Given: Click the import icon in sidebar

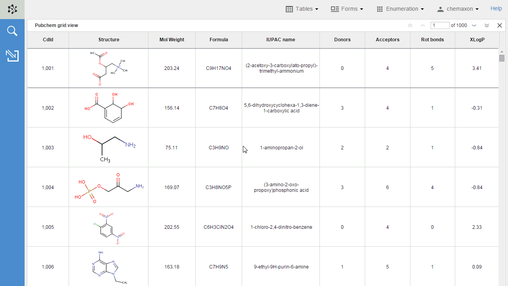Looking at the screenshot, I should pyautogui.click(x=12, y=56).
